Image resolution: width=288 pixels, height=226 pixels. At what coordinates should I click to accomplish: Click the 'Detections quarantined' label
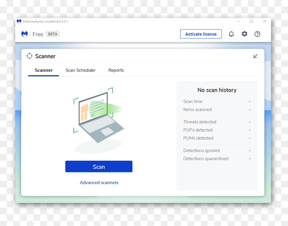point(206,159)
